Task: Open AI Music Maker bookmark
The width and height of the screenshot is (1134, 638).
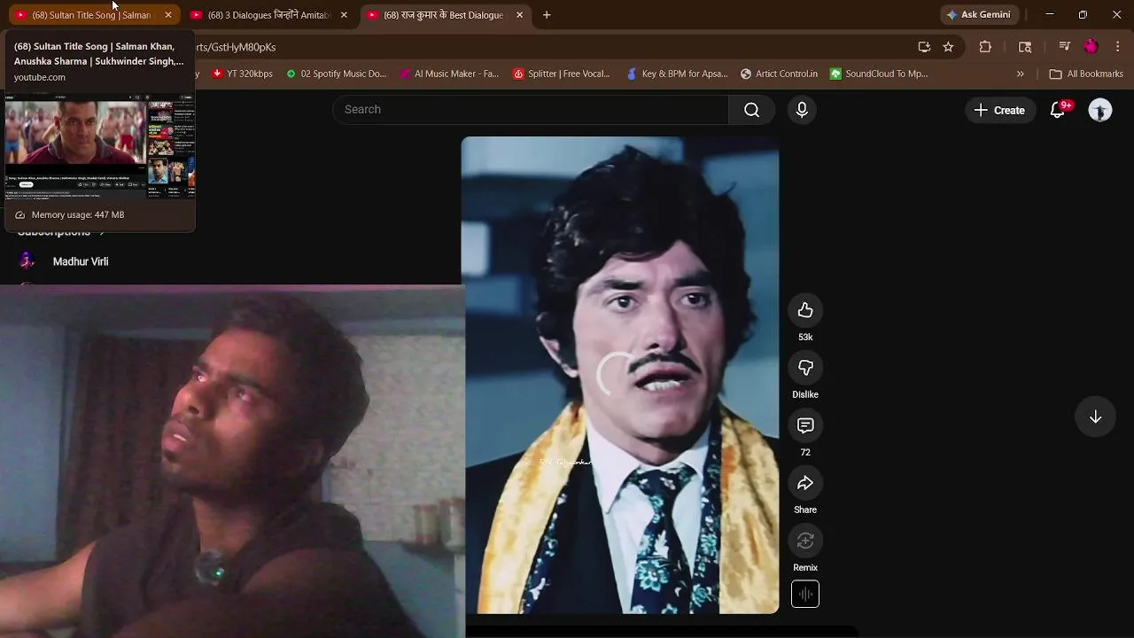Action: [x=449, y=74]
